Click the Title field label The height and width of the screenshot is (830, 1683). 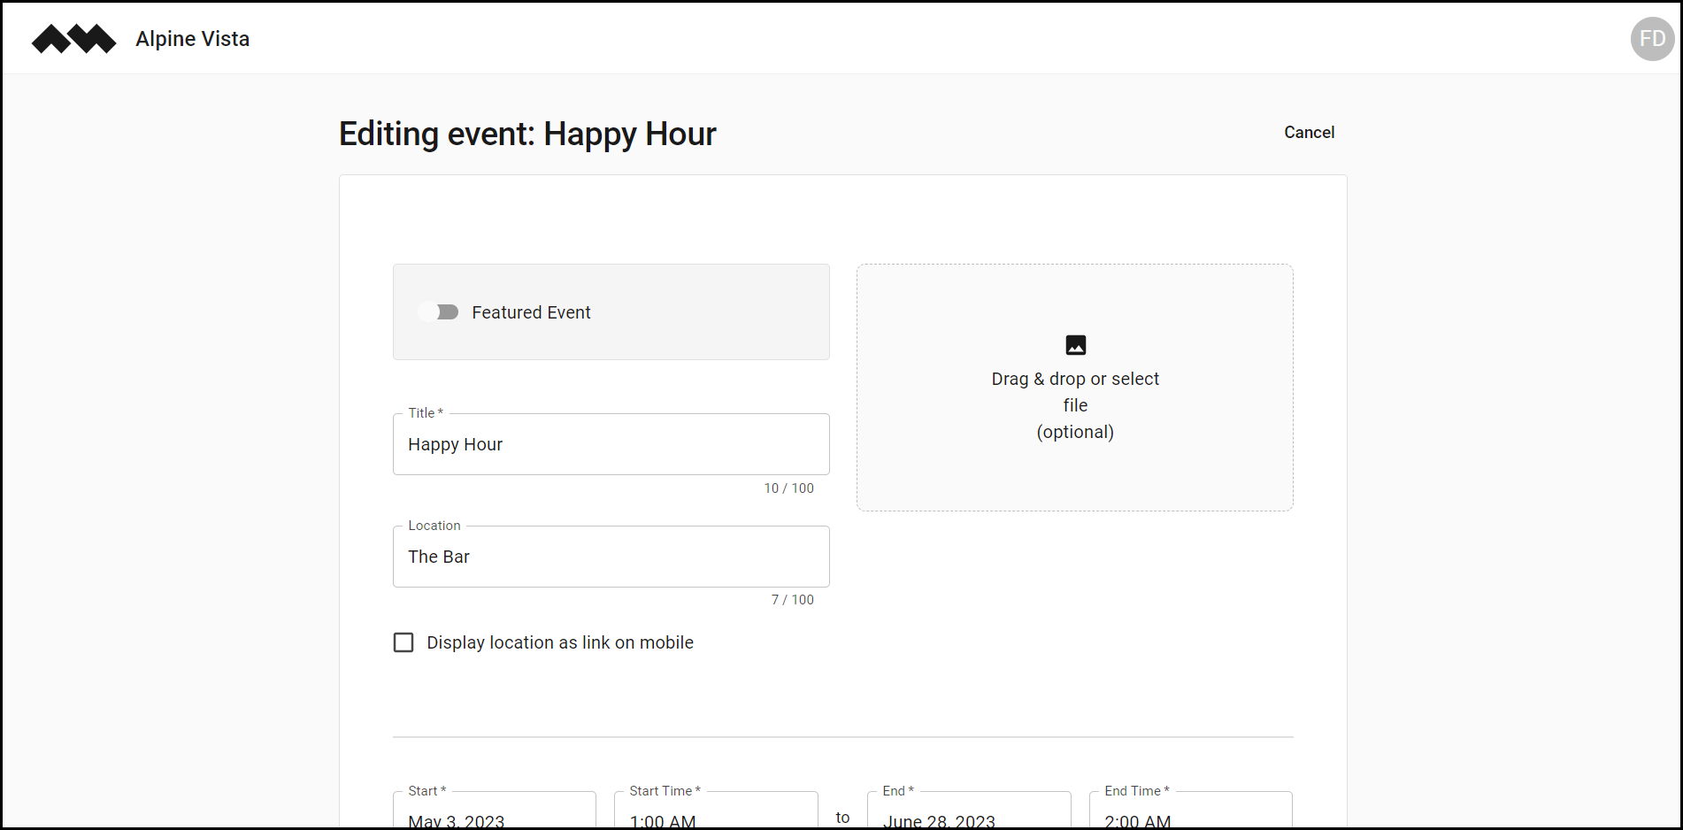pyautogui.click(x=422, y=412)
